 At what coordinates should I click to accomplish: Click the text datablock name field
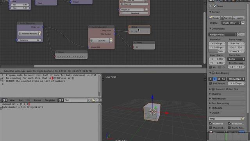pos(75,100)
